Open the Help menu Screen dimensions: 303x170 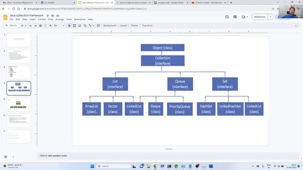click(90, 19)
